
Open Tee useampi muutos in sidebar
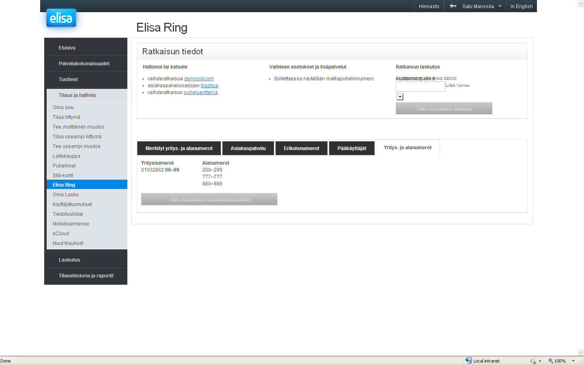[77, 146]
